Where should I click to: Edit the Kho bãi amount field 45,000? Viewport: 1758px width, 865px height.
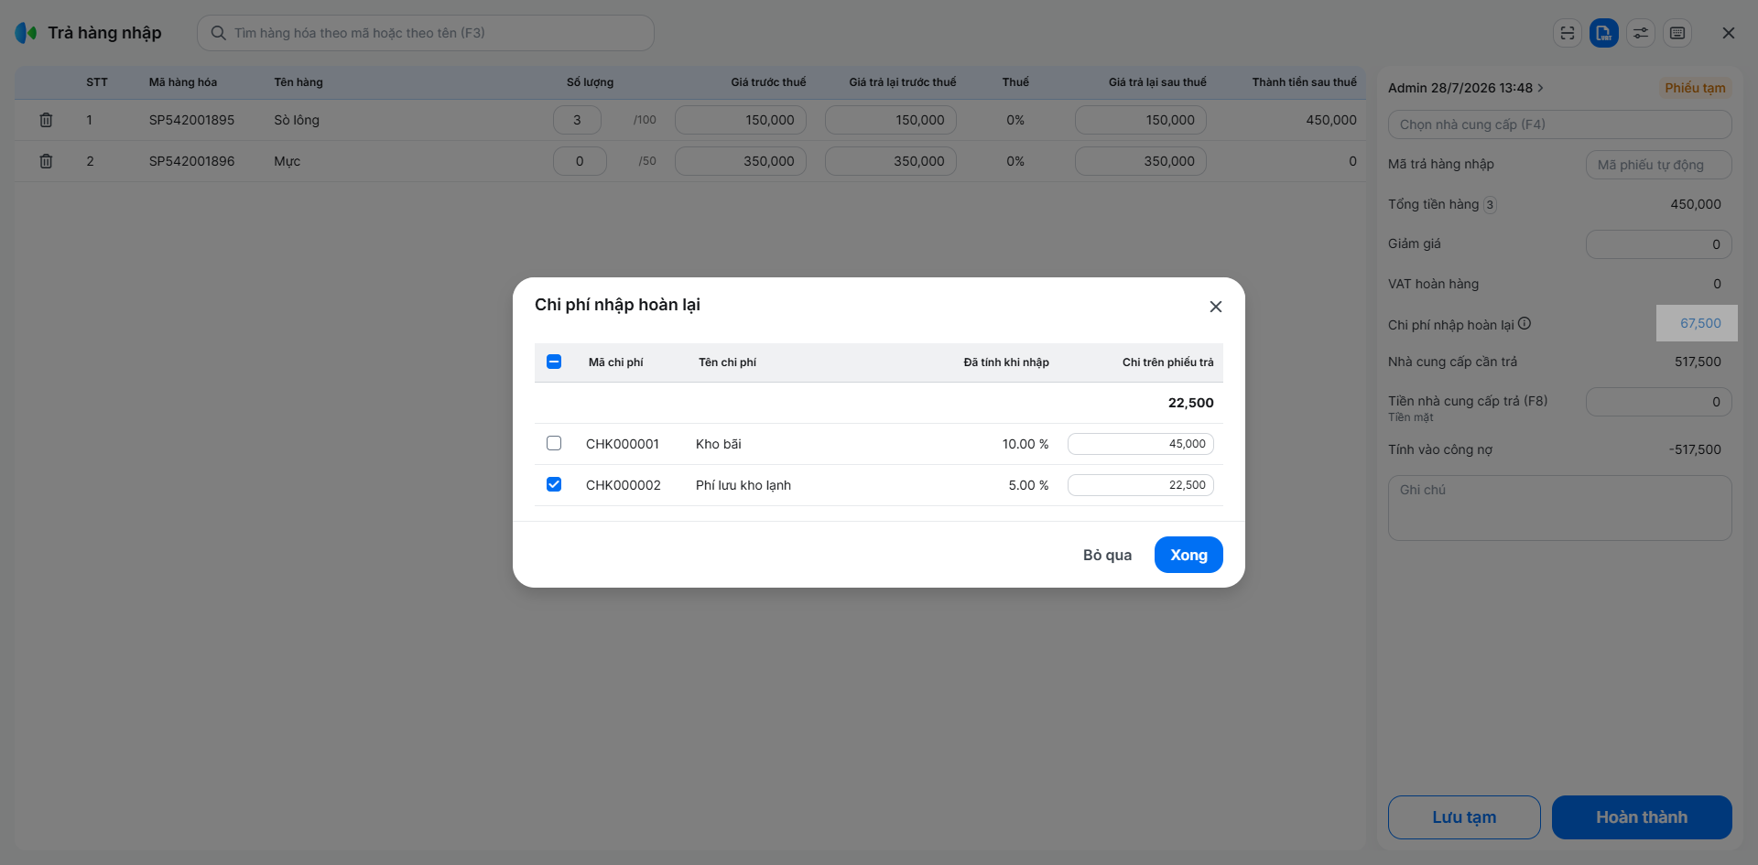pyautogui.click(x=1141, y=444)
